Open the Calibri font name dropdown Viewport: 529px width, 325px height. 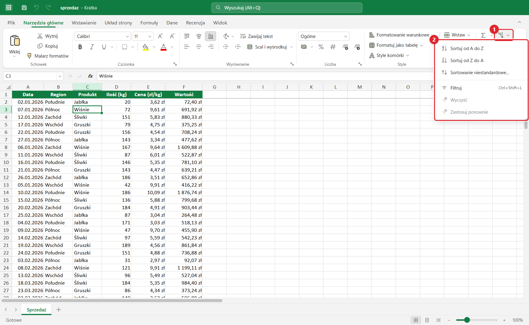coord(127,36)
